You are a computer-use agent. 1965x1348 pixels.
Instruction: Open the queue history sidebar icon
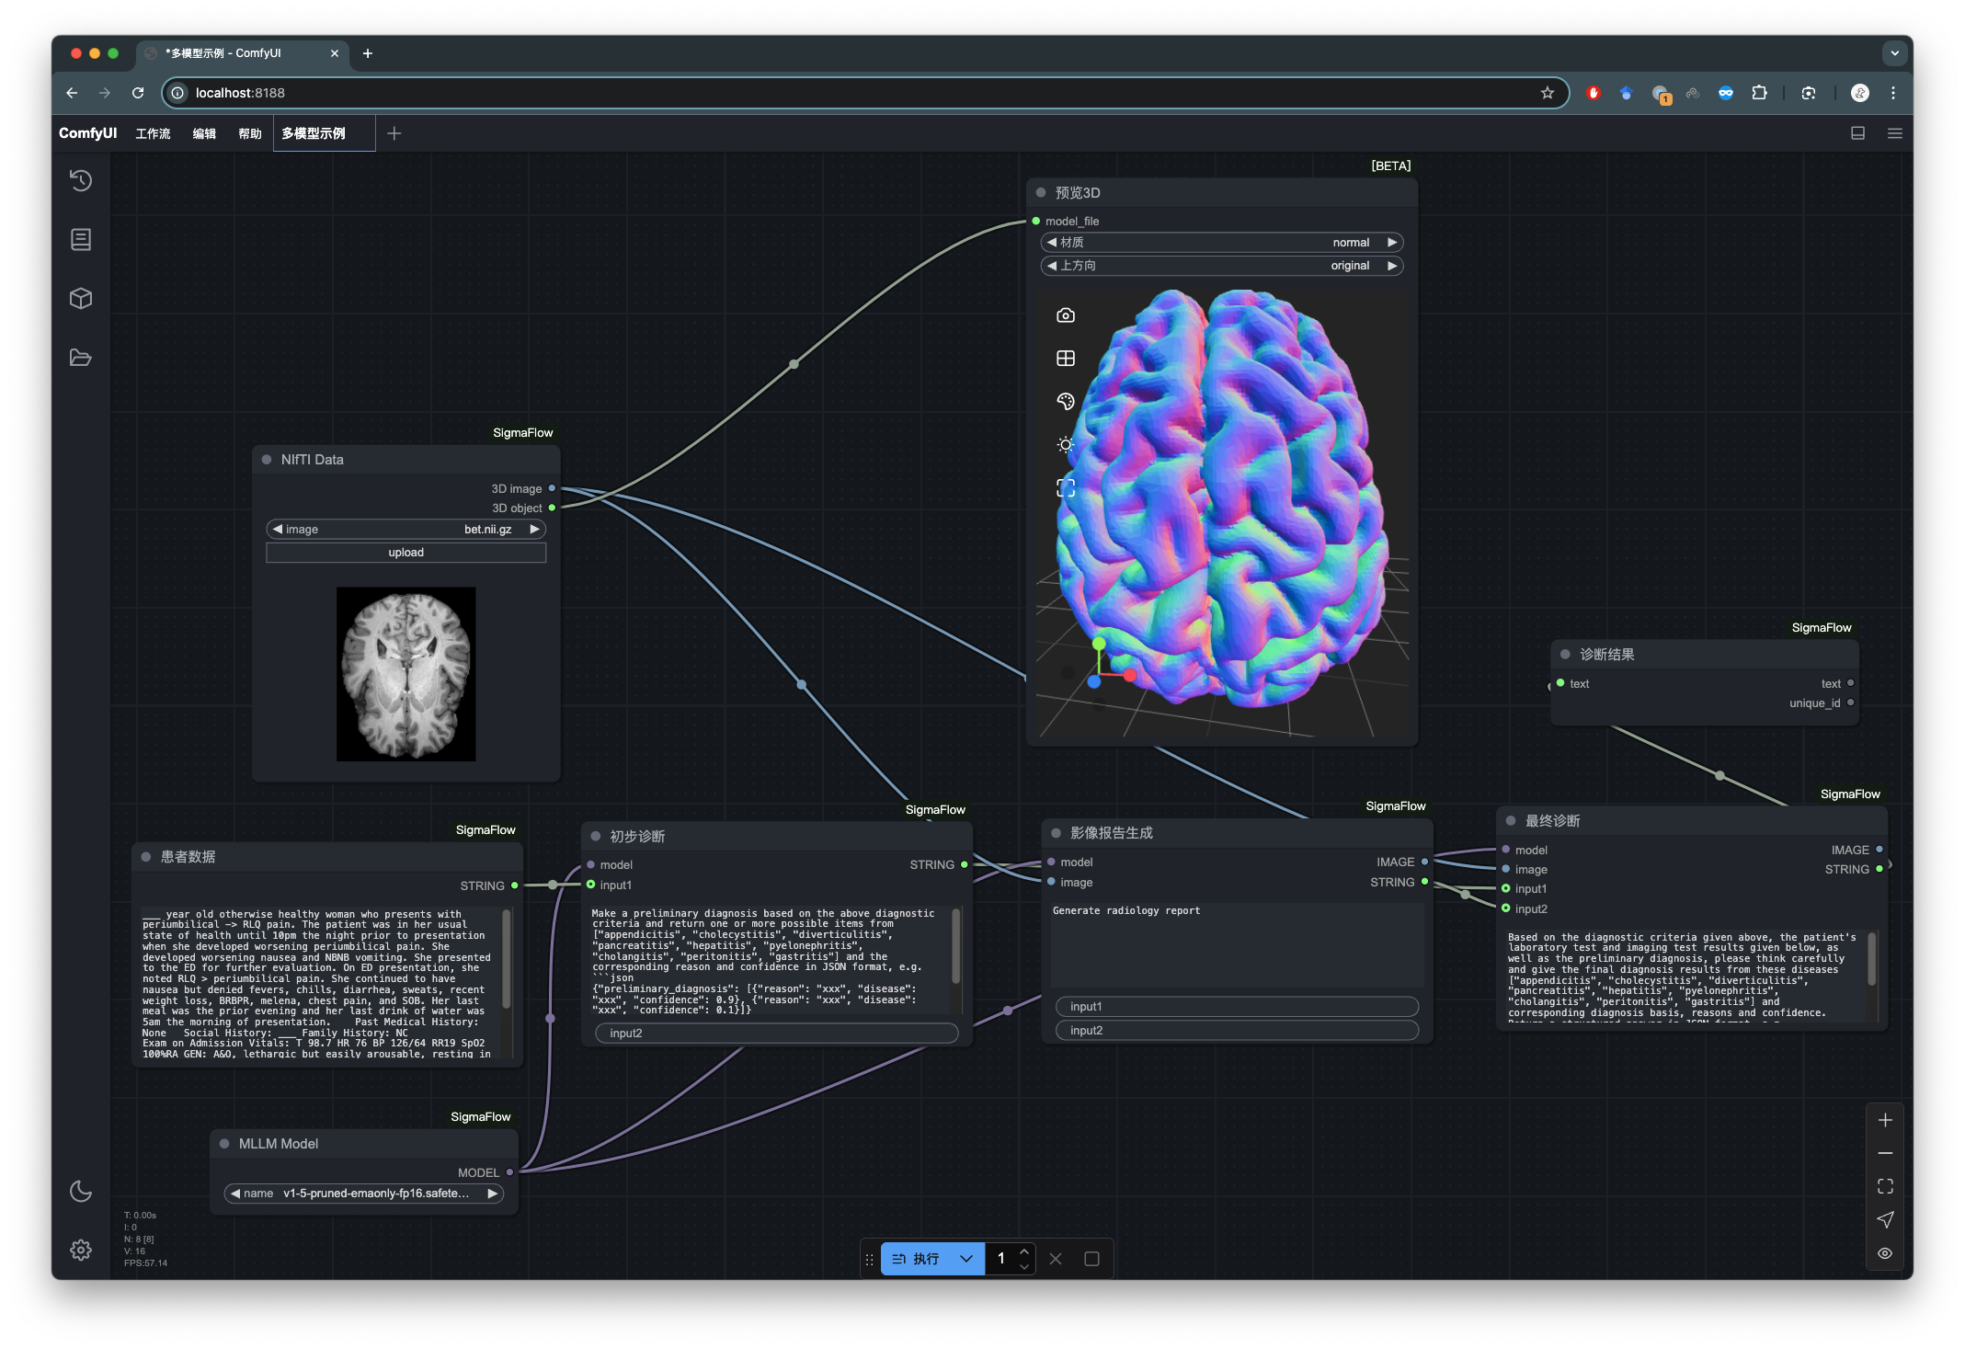point(81,180)
